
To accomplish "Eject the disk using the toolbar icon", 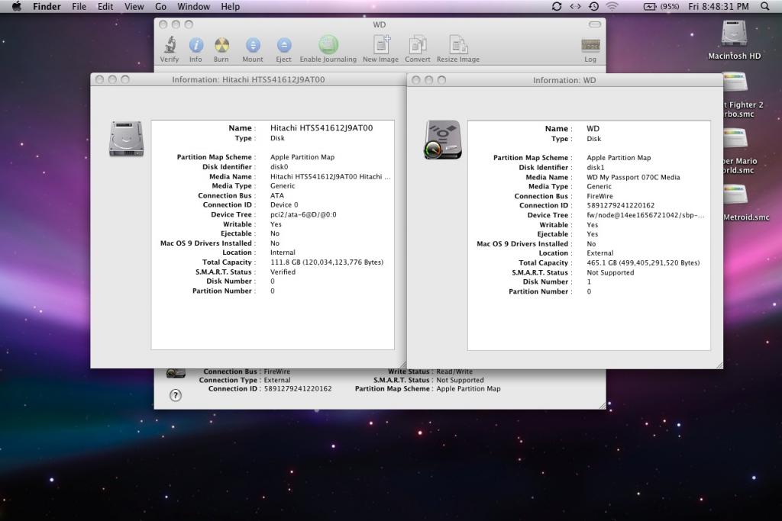I will (283, 46).
